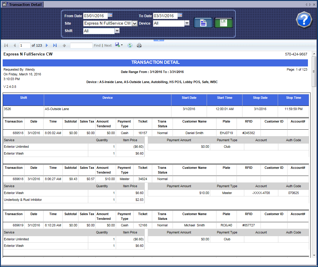Go to the next report page
This screenshot has width=318, height=267.
pyautogui.click(x=47, y=45)
